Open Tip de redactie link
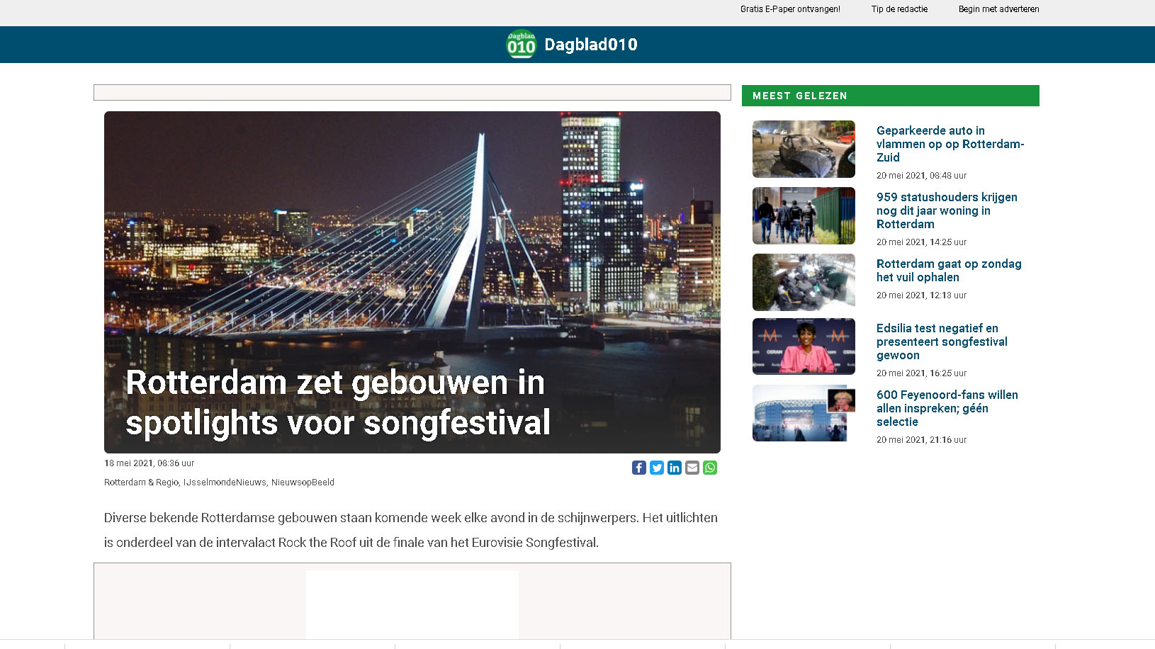Screen dimensions: 1155x649 [x=899, y=9]
